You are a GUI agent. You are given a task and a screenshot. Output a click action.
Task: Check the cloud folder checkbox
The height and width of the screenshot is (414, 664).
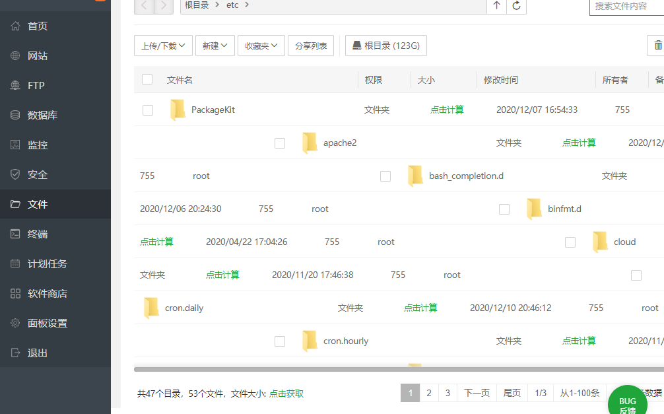(x=570, y=242)
